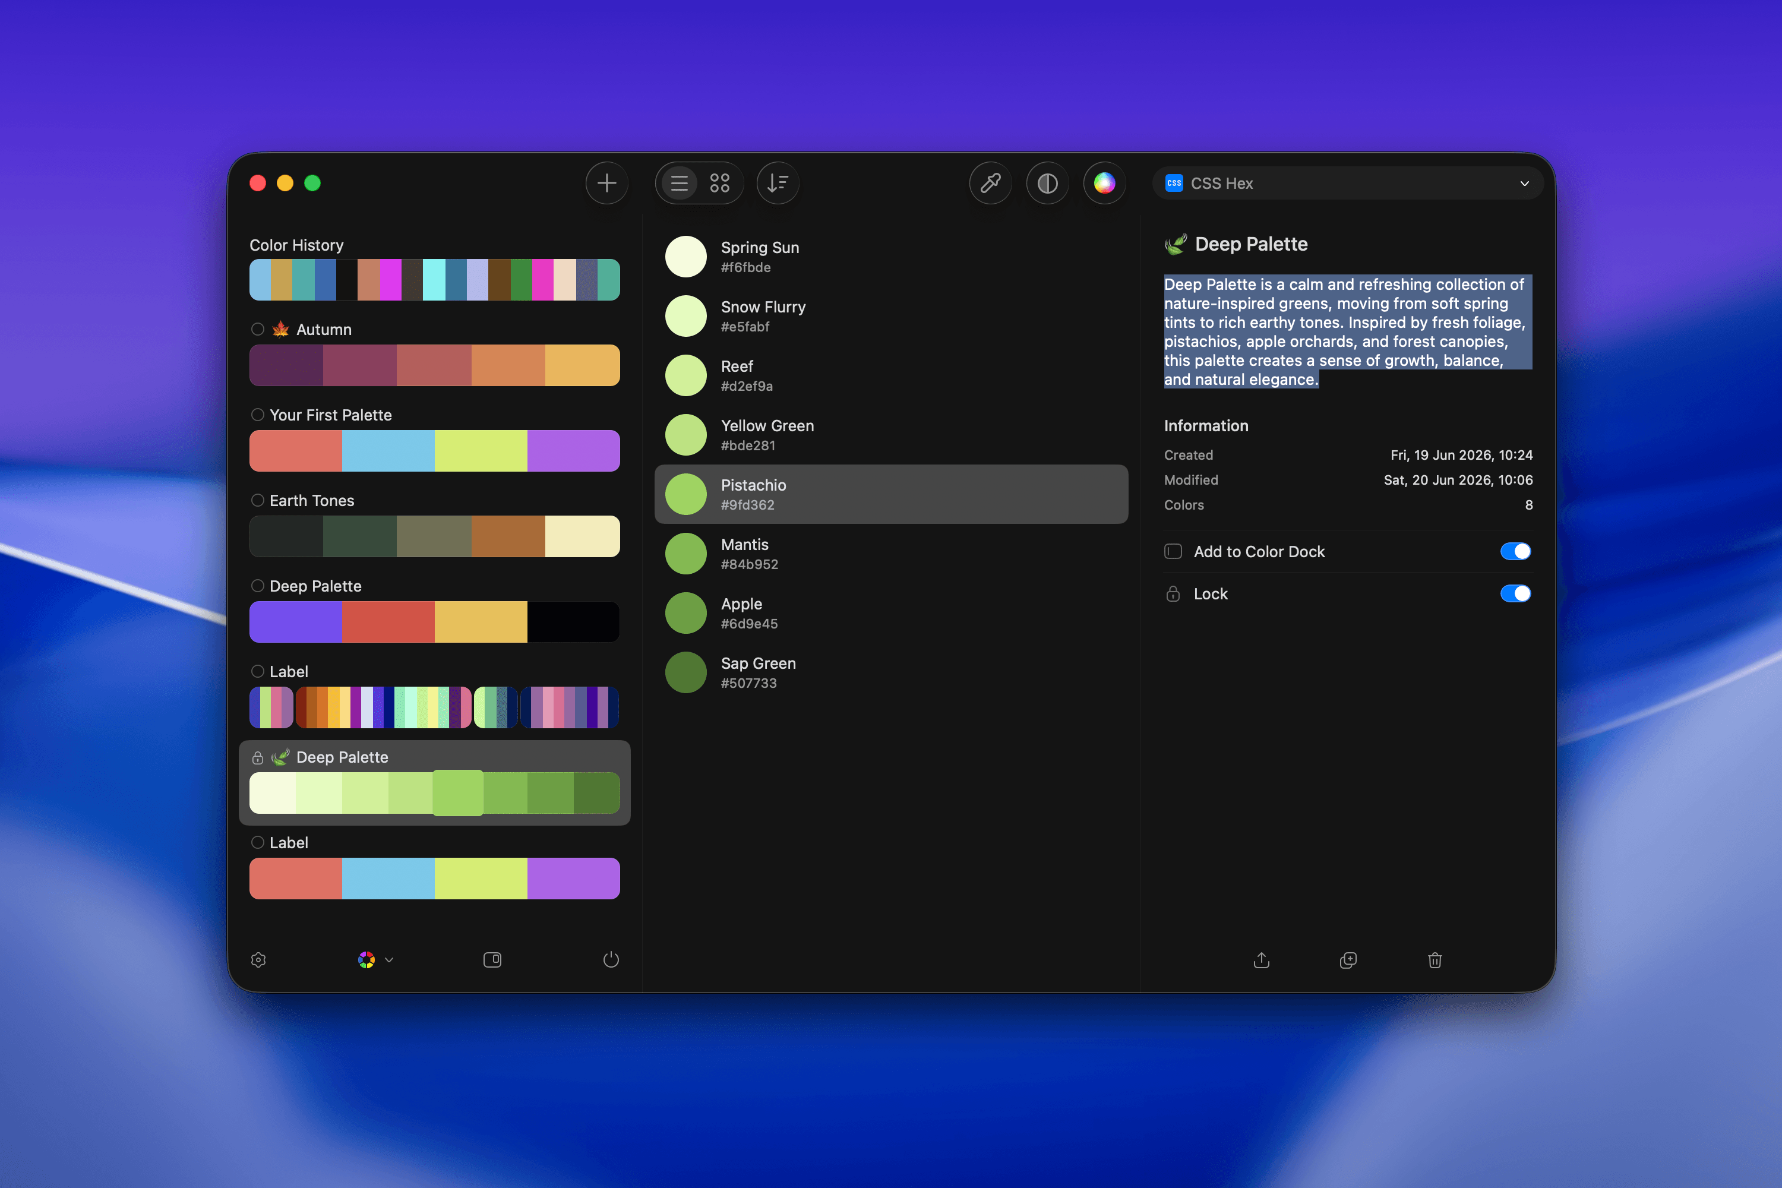Open the contrast checker tool

tap(1047, 184)
